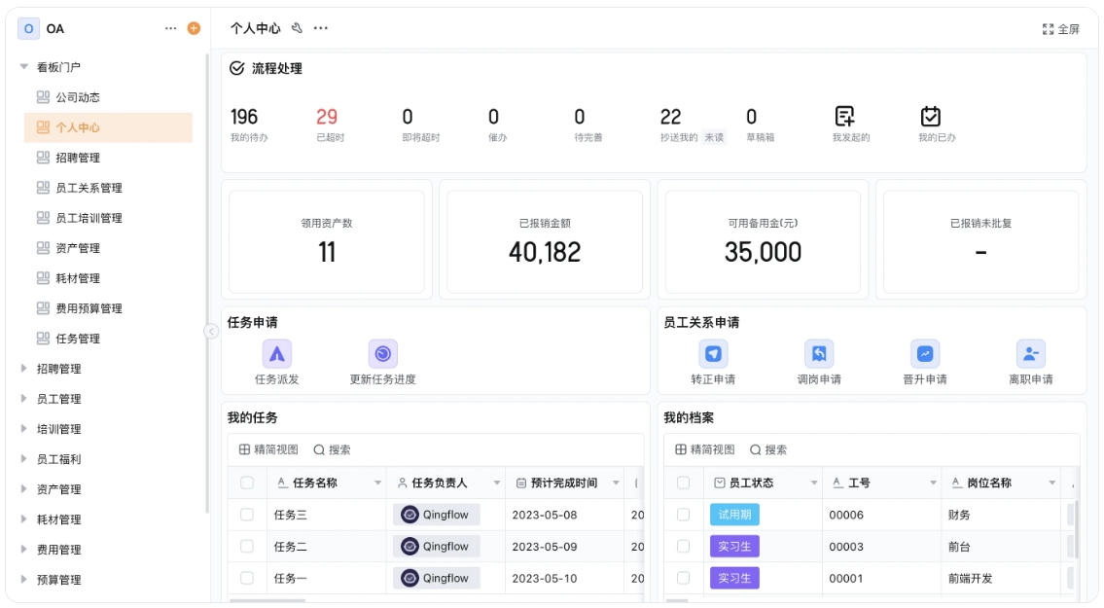This screenshot has width=1104, height=608.
Task: Click 搜索 in the 我的任务 panel
Action: (331, 448)
